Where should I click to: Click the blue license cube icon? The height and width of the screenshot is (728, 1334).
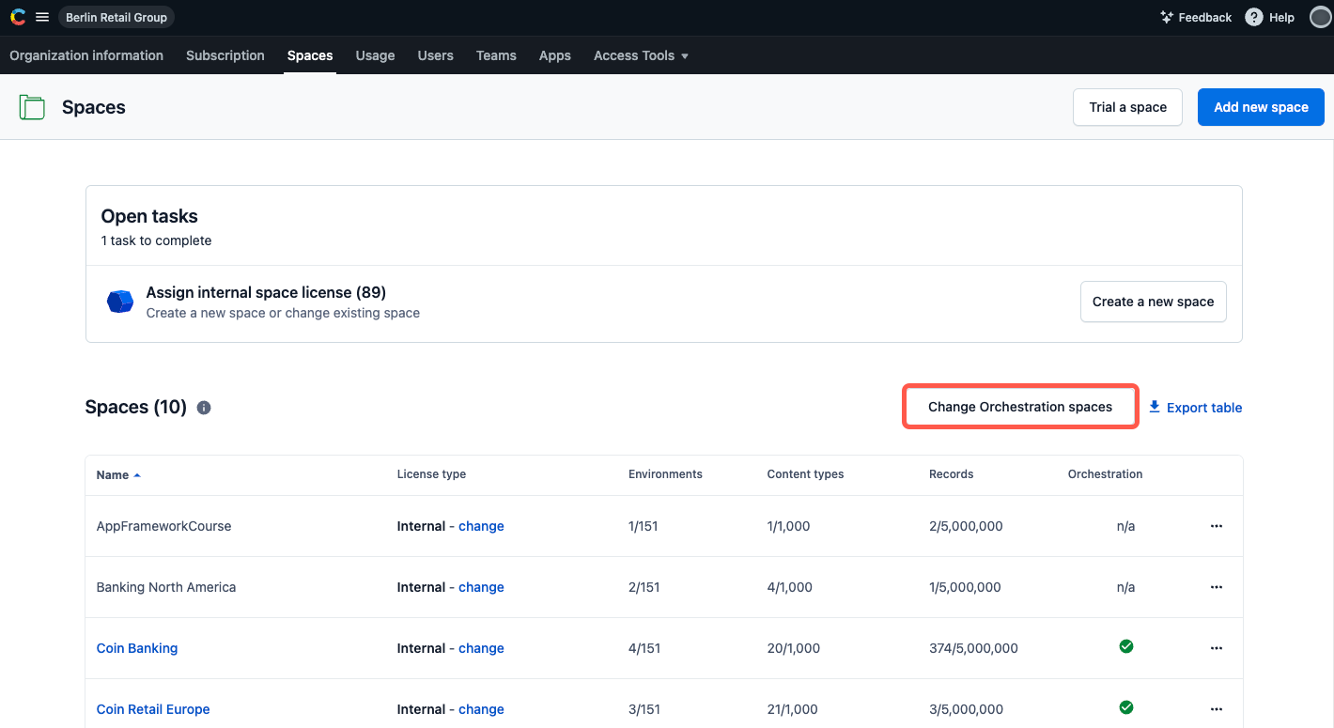point(120,302)
